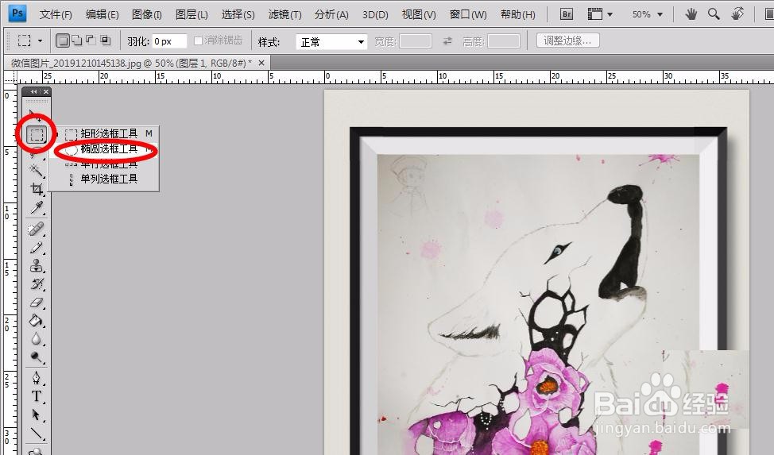The height and width of the screenshot is (455, 774).
Task: Enable Intersect with Selection mode button
Action: coord(105,40)
